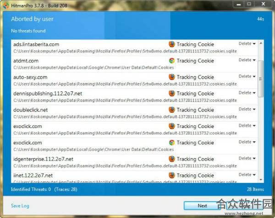Click the Tracking Cookie label on the doubleclick.net row
The height and width of the screenshot is (218, 275).
[x=195, y=110]
